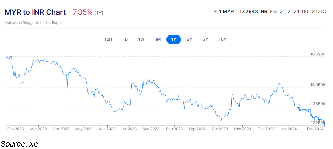Click the "MYR to INR Chart" heading
The image size is (333, 149).
35,12
